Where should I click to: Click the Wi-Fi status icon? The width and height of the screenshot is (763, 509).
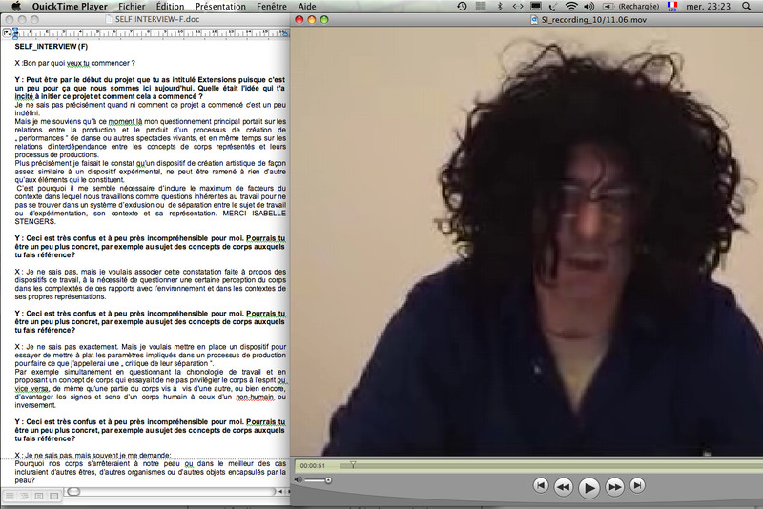click(571, 6)
